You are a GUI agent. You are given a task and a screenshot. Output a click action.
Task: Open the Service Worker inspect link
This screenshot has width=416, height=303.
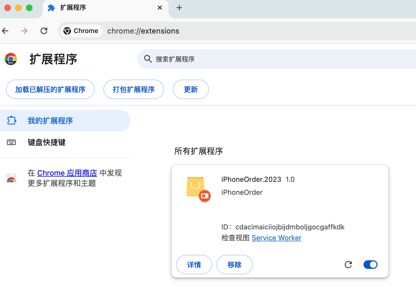[277, 238]
